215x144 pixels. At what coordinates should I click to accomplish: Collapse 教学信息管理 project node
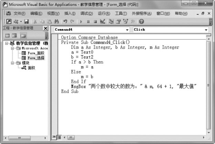7,43
